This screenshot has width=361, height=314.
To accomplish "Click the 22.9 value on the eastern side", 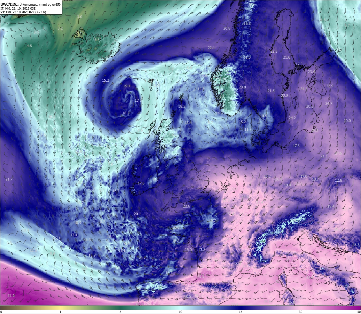I will pos(330,86).
